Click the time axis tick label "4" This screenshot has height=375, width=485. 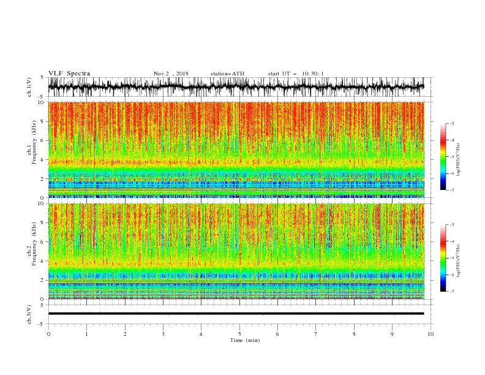point(201,334)
